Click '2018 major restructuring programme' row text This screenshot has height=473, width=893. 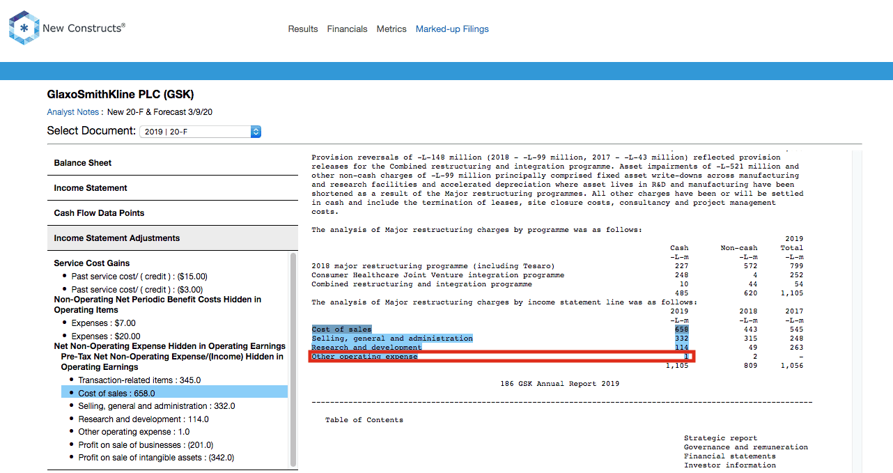433,266
